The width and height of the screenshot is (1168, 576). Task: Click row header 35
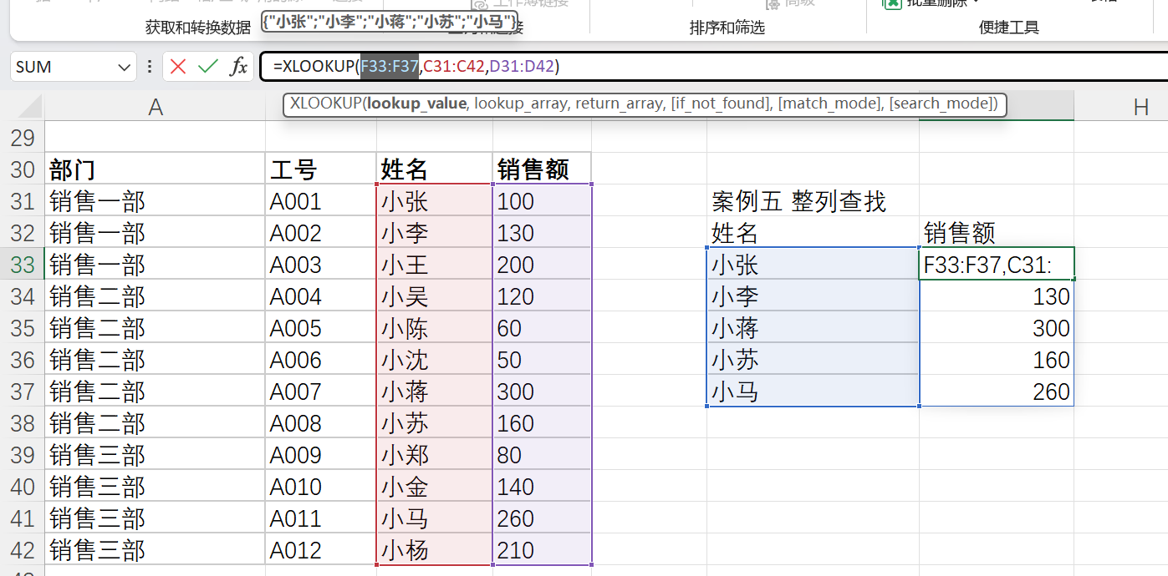(x=23, y=327)
